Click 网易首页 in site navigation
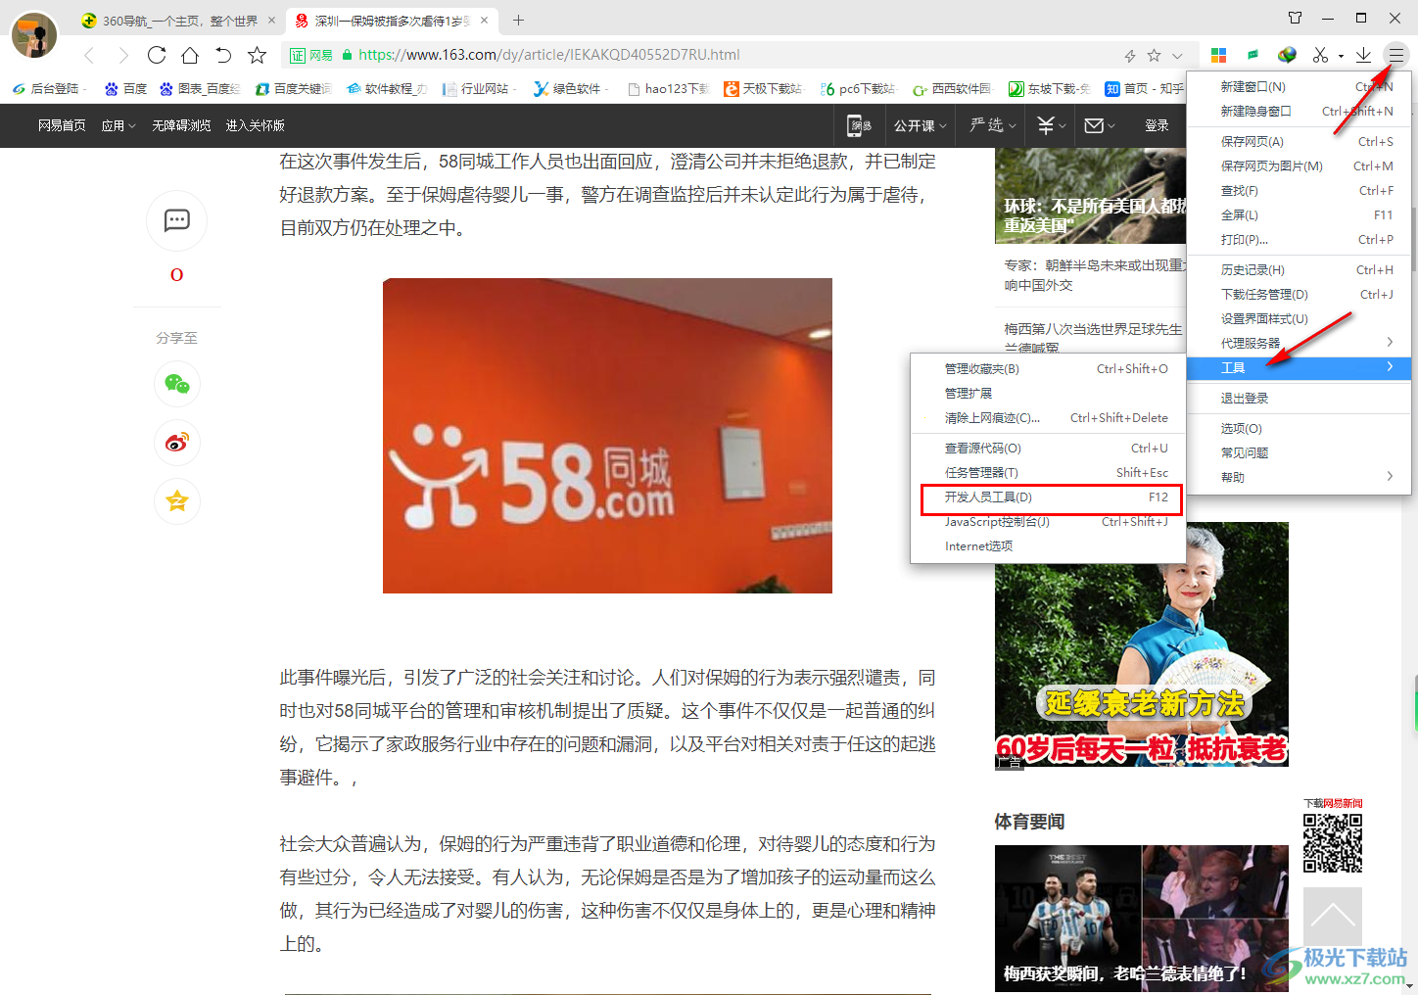This screenshot has width=1418, height=995. coord(62,125)
